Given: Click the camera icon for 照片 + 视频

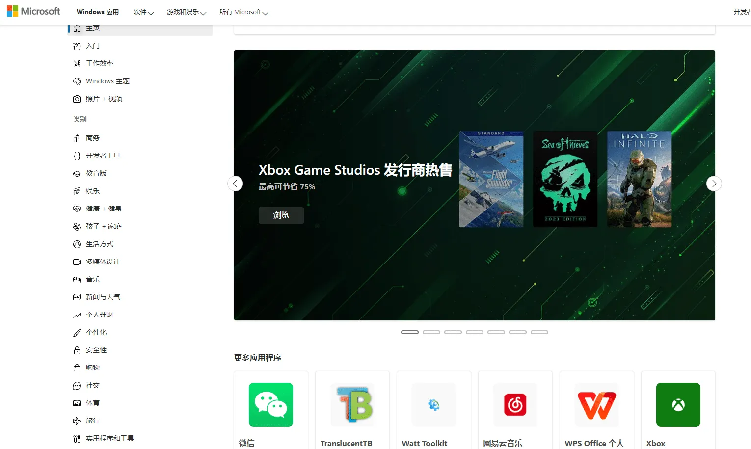Looking at the screenshot, I should (77, 99).
